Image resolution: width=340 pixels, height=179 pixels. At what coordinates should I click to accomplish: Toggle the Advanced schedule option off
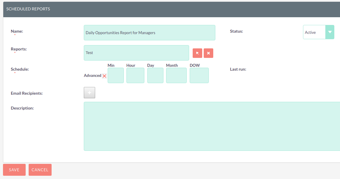tap(104, 76)
